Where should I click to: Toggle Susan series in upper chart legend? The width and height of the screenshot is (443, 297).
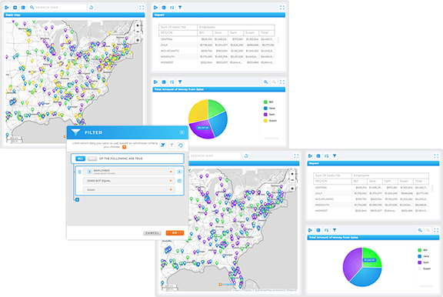click(x=270, y=121)
